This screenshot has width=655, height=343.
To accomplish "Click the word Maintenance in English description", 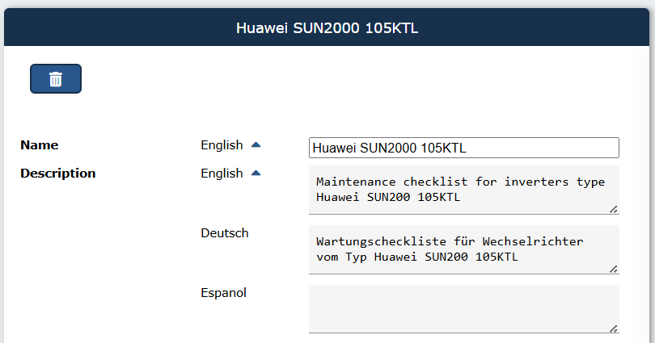I will click(356, 182).
